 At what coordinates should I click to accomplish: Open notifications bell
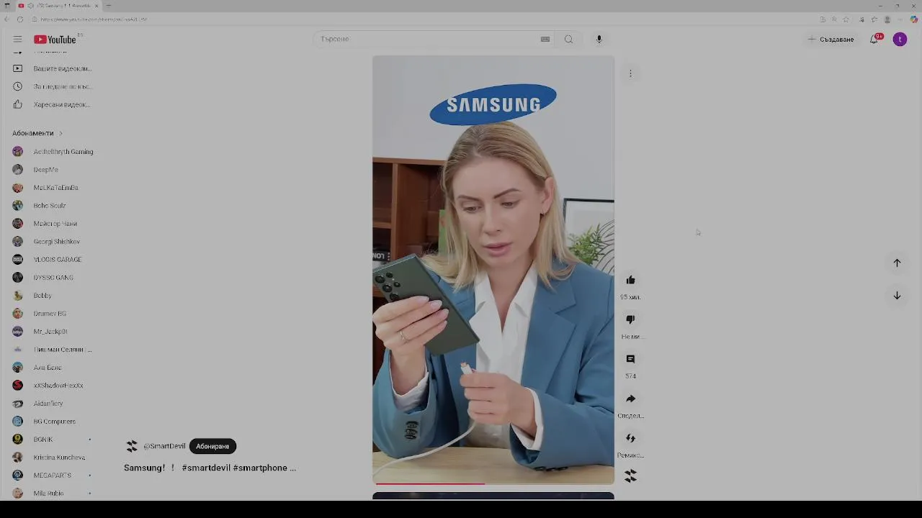(874, 39)
